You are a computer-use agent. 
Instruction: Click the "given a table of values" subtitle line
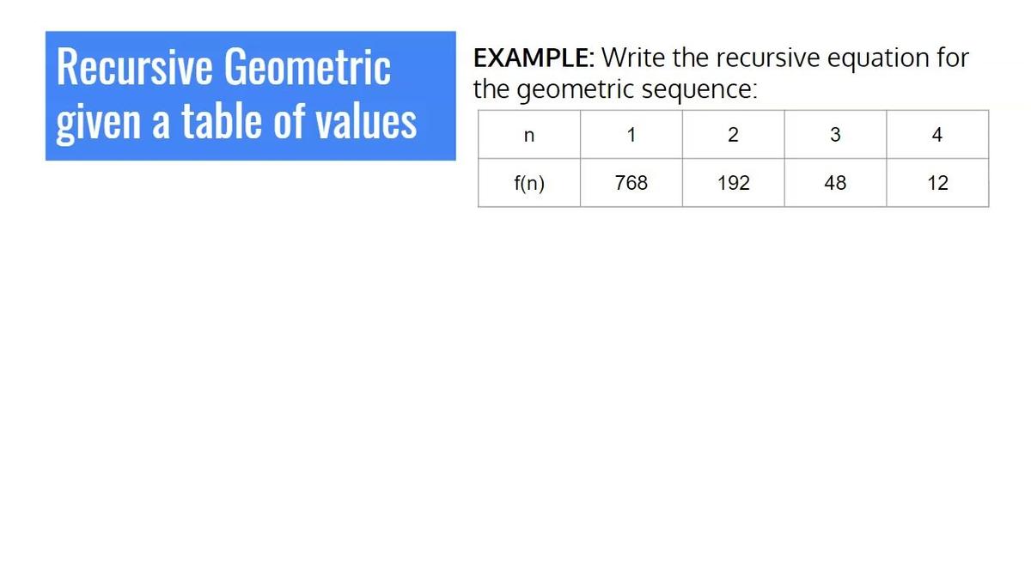click(x=236, y=121)
